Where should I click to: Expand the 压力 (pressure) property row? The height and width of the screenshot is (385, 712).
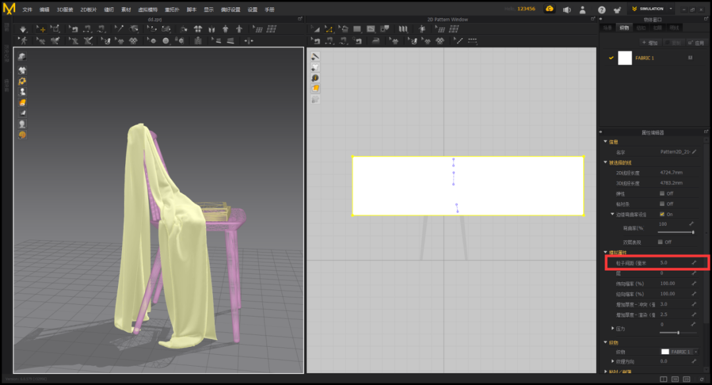pos(612,328)
